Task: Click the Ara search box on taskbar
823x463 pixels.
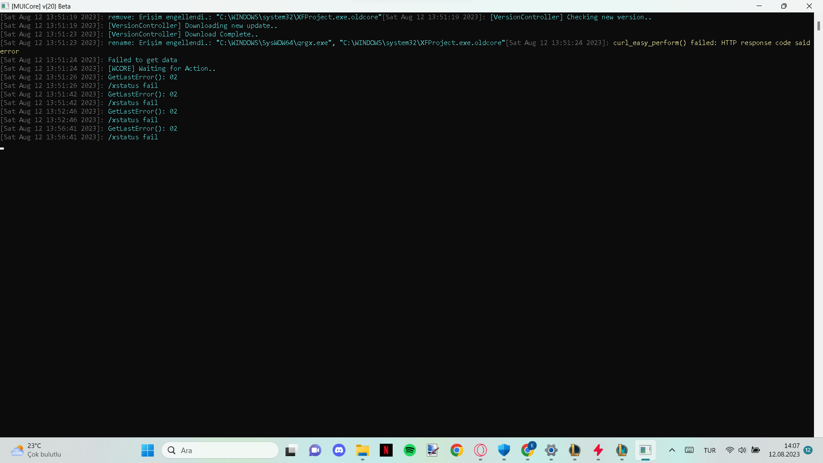Action: (x=220, y=450)
